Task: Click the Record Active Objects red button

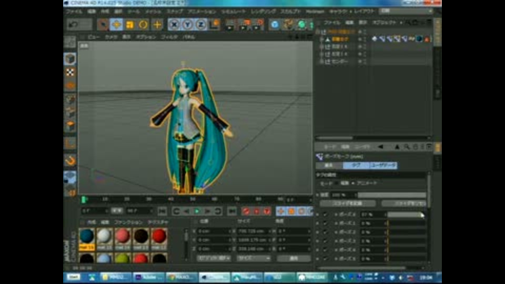Action: click(x=246, y=211)
